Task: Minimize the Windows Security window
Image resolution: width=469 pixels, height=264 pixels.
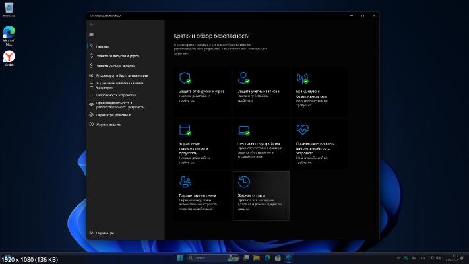Action: (x=352, y=16)
